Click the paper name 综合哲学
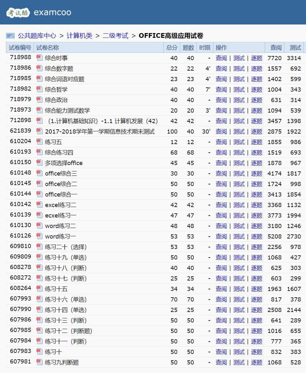This screenshot has width=306, height=373. [56, 89]
